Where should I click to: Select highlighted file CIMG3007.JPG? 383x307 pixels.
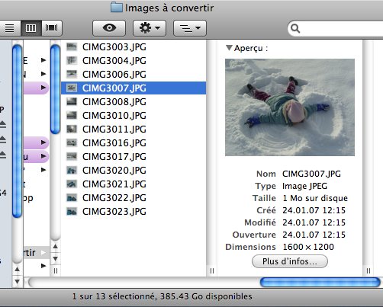(134, 88)
